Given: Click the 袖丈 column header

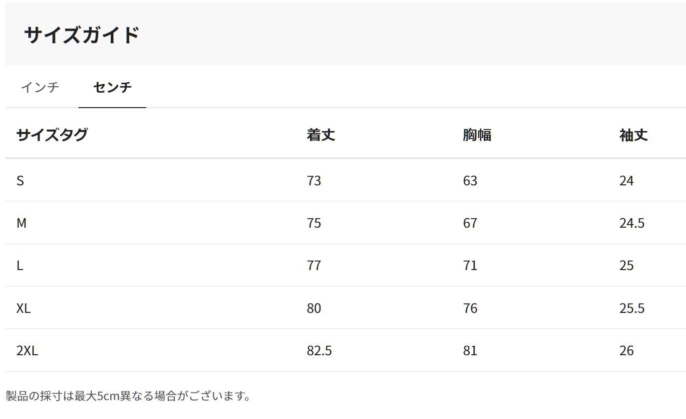Looking at the screenshot, I should point(633,135).
